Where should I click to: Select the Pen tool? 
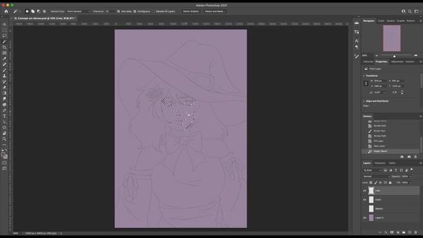pos(5,110)
